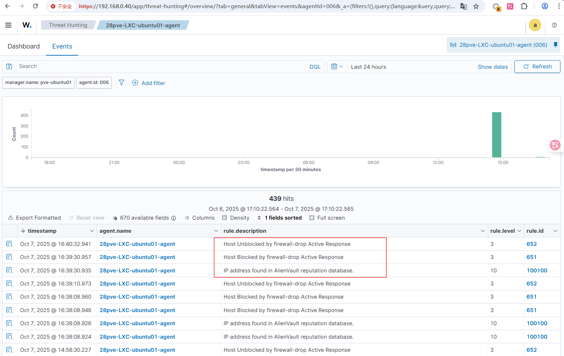Image resolution: width=564 pixels, height=356 pixels.
Task: Bookmark page with the star icon
Action: point(476,6)
